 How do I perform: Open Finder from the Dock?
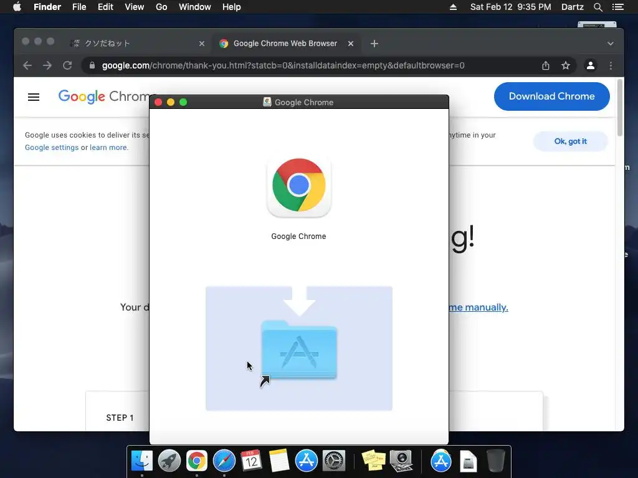pyautogui.click(x=142, y=461)
